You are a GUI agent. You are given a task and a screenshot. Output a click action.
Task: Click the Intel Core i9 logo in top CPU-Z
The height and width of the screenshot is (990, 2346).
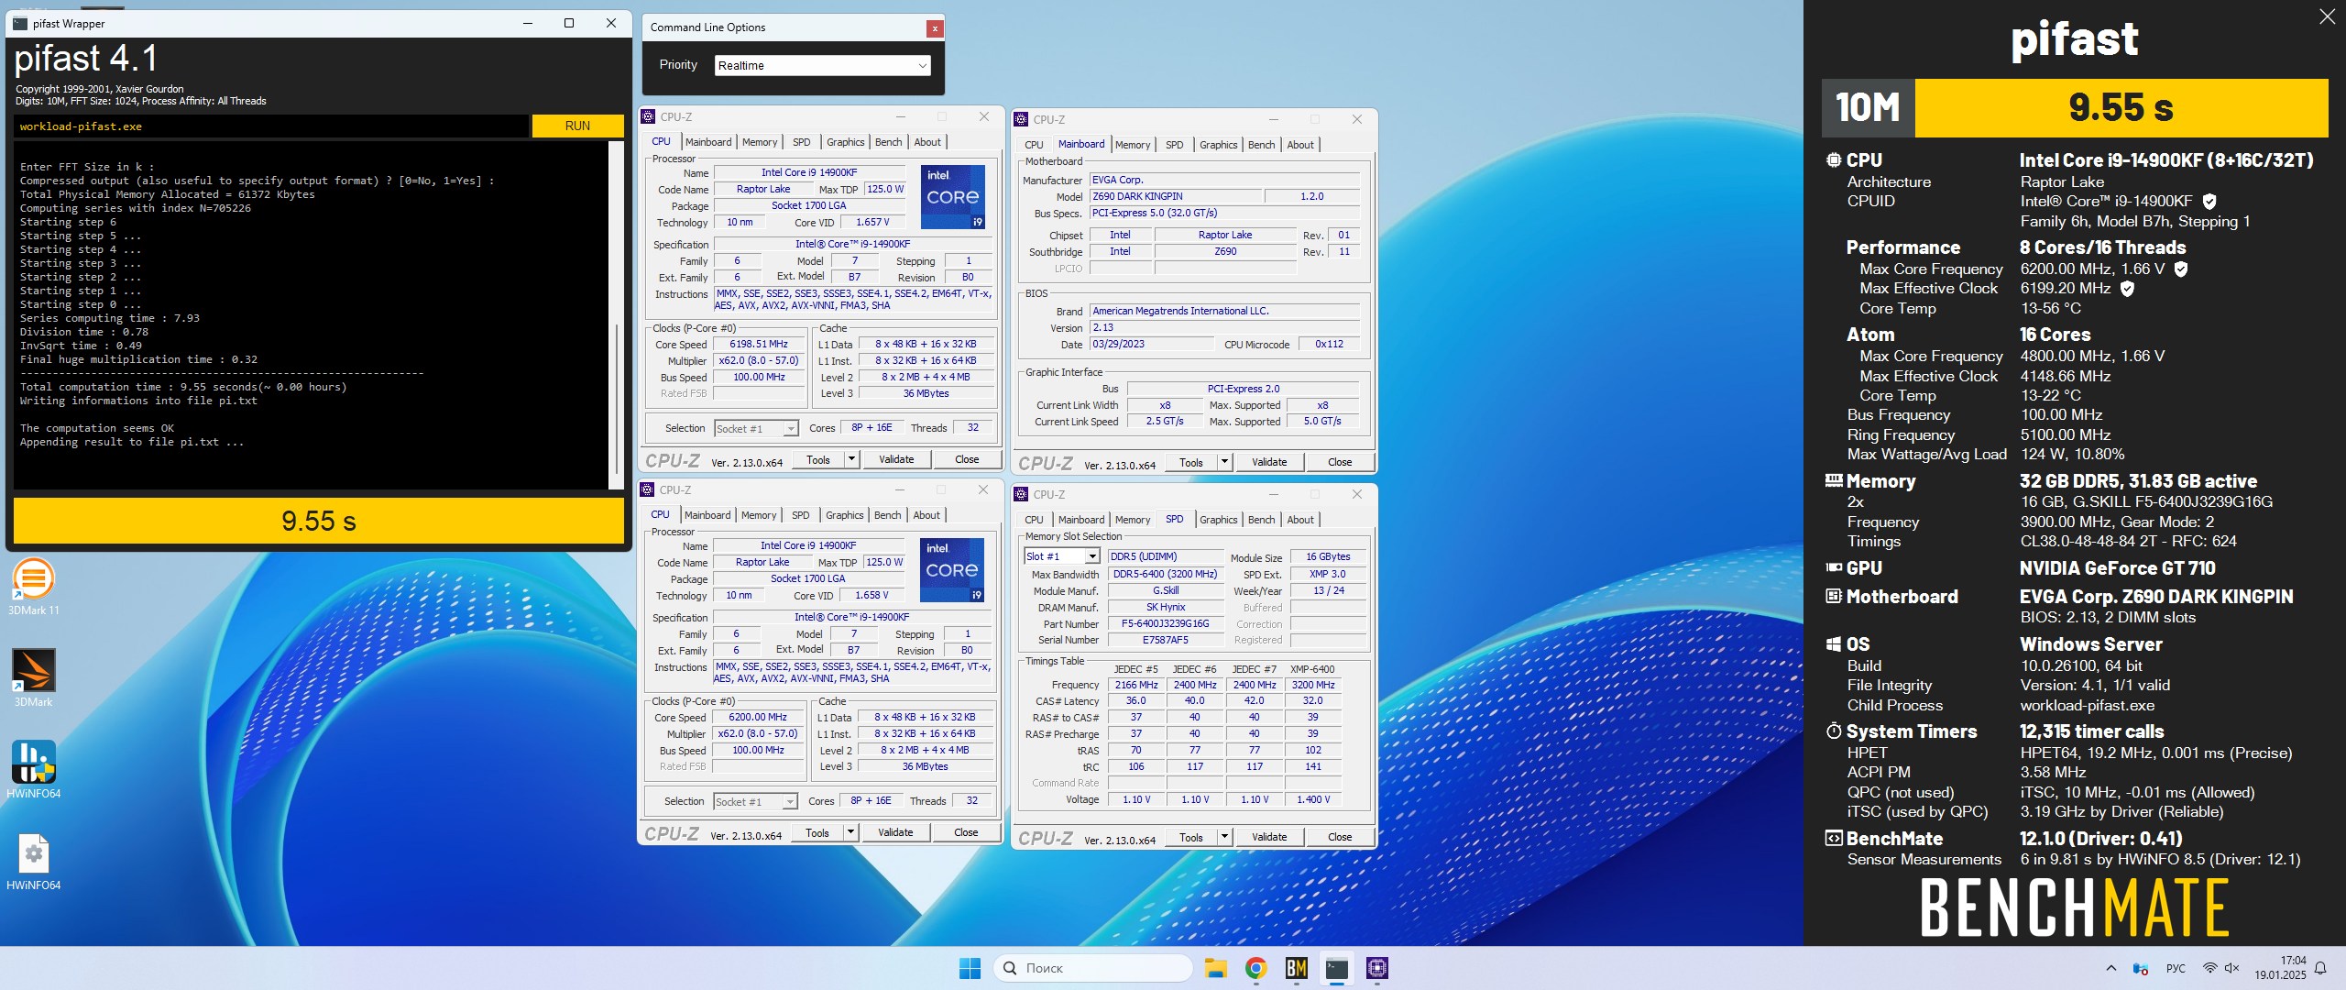click(952, 196)
